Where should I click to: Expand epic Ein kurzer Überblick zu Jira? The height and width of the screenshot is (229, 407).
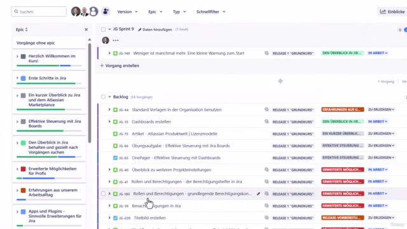pos(17,95)
